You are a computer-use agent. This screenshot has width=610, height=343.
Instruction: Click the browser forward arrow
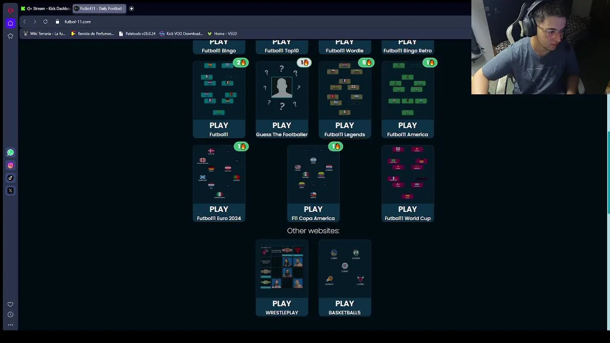(x=35, y=21)
